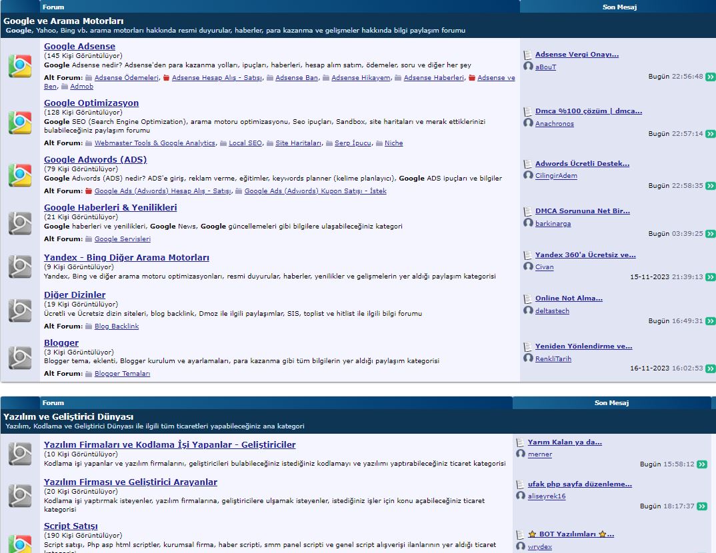Go to last post arrow dated 15-11-2023
The width and height of the screenshot is (716, 553).
click(710, 277)
